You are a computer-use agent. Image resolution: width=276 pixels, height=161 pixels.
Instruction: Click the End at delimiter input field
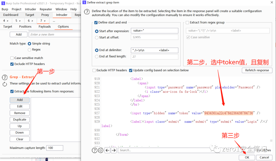tap(155, 50)
